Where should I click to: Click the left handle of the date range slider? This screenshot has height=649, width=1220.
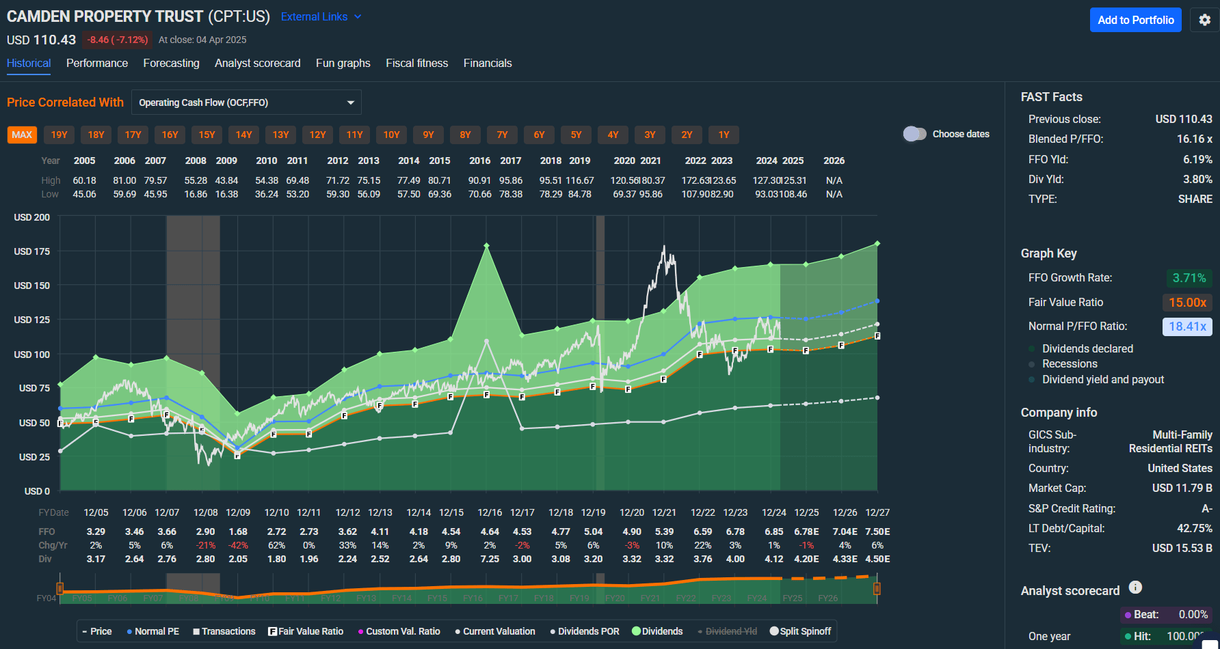(59, 588)
